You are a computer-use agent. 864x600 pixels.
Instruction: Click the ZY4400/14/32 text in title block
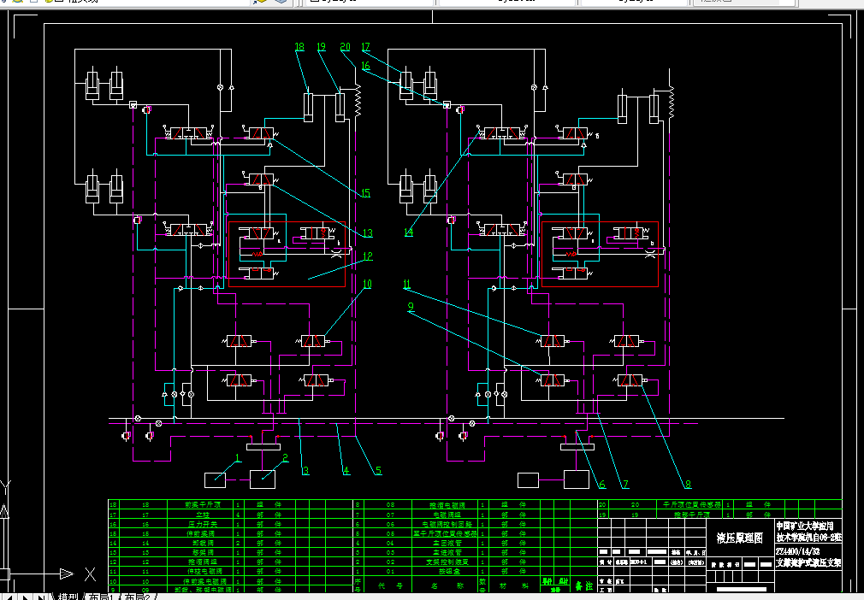point(797,551)
